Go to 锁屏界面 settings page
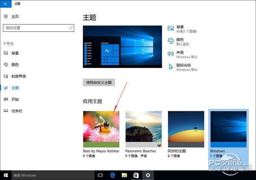 click(x=19, y=76)
